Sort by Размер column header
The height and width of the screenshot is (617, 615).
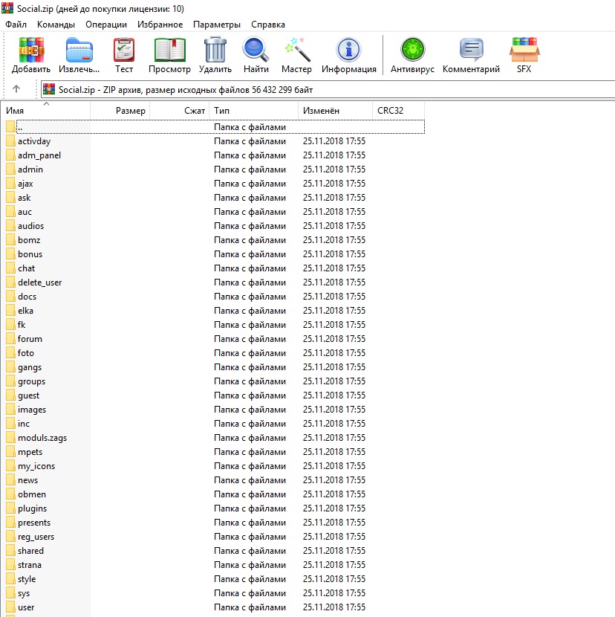point(120,111)
